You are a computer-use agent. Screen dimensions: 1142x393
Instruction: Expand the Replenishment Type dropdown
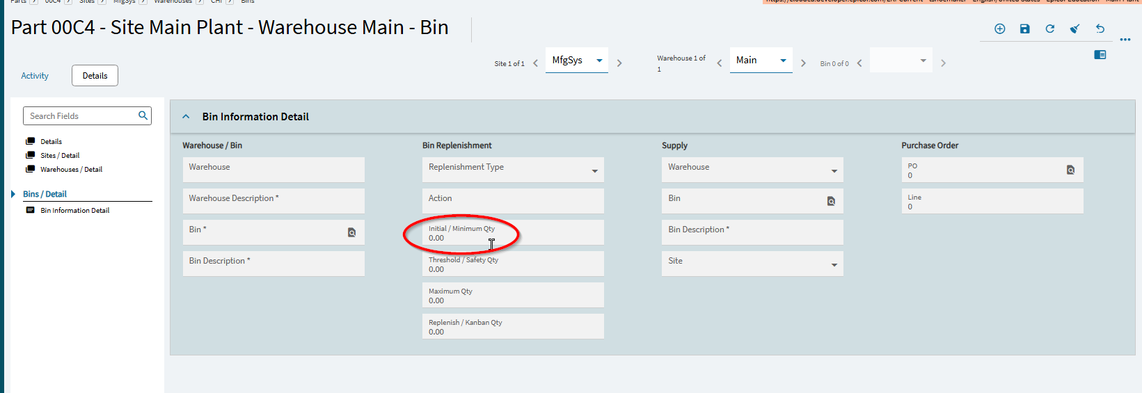pos(594,171)
